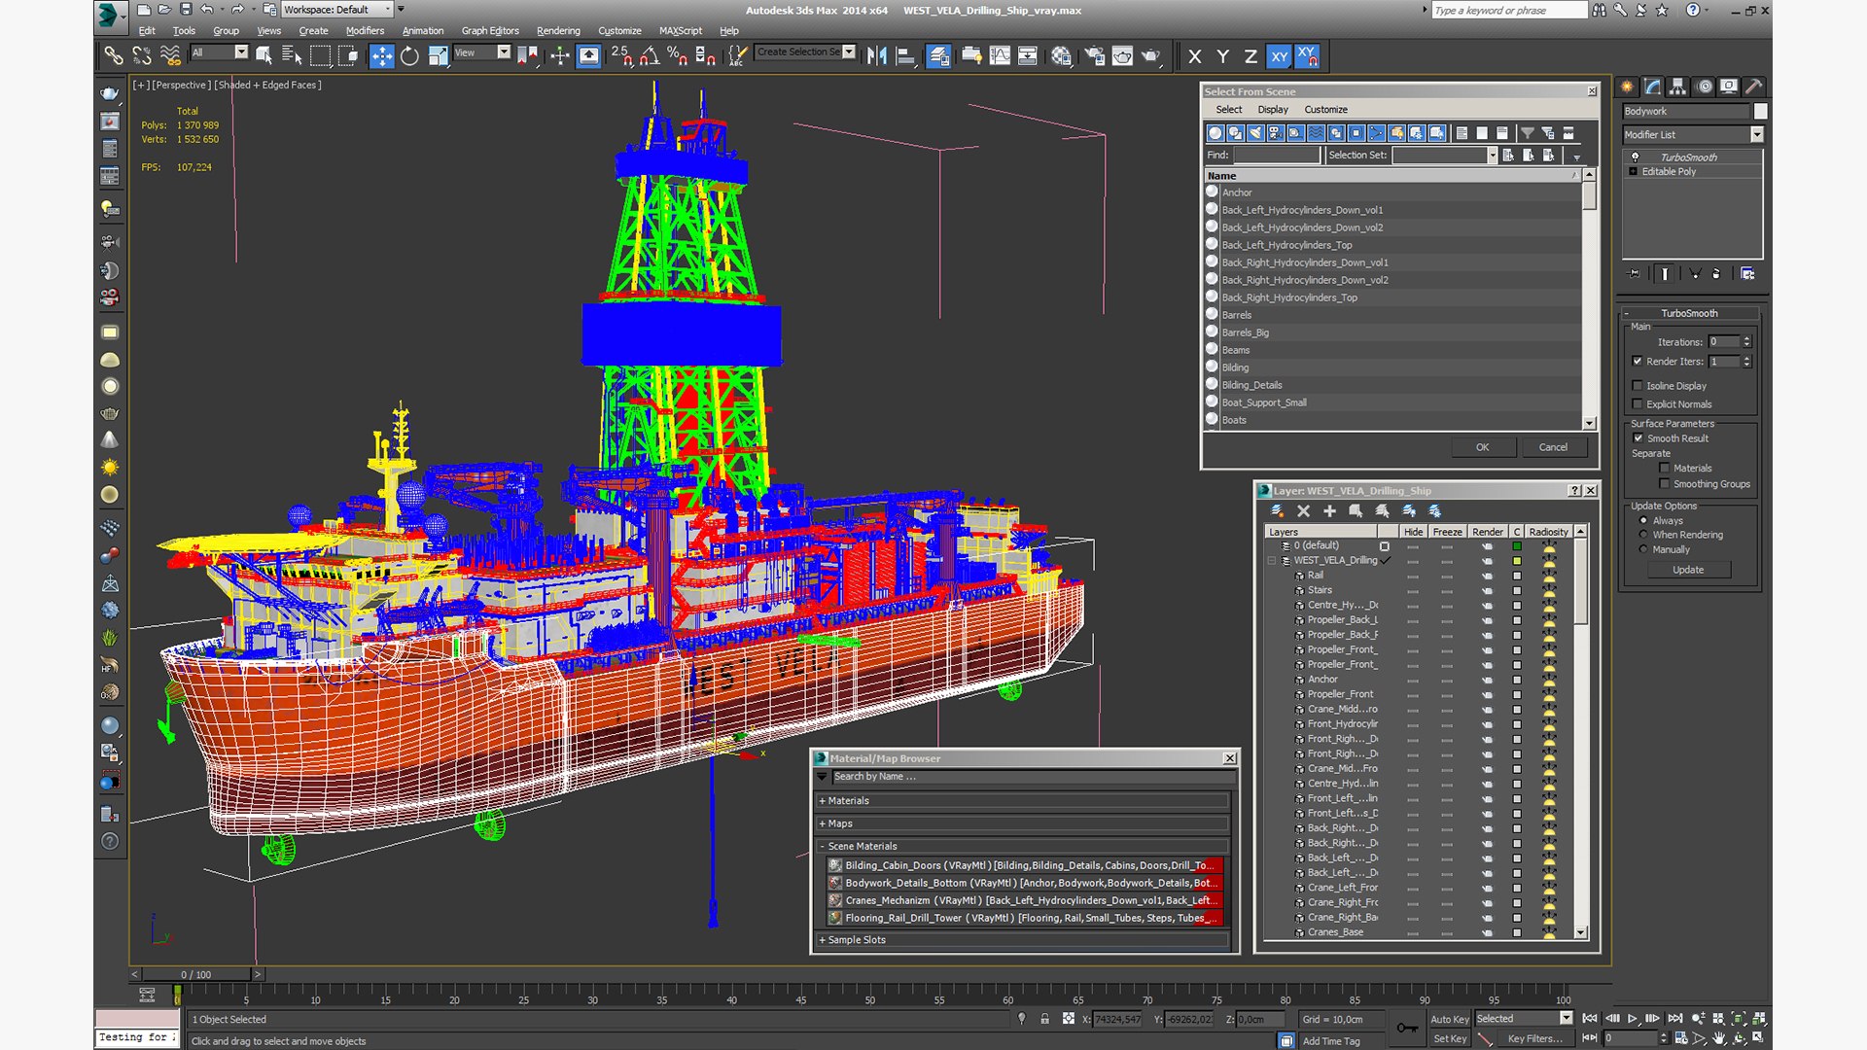1867x1050 pixels.
Task: Click the Key Mode key icon
Action: (1407, 1028)
